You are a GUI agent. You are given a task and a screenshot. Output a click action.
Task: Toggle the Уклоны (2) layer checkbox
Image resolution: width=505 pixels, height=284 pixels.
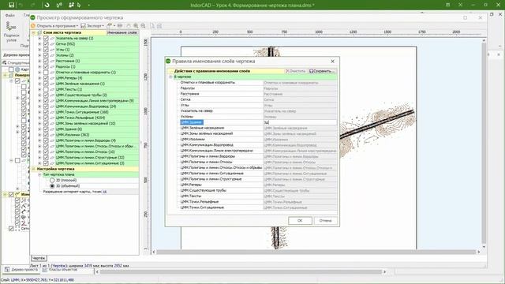pyautogui.click(x=46, y=55)
